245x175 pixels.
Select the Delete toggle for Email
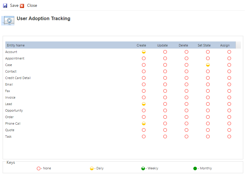coord(186,84)
